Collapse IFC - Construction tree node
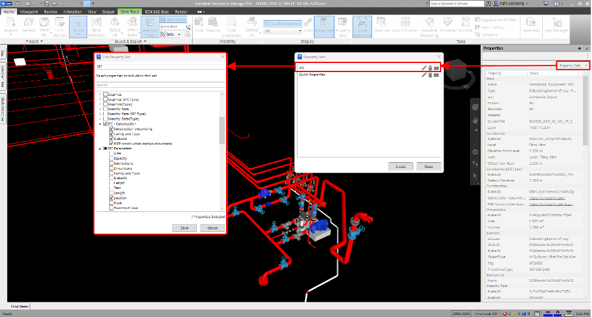This screenshot has width=592, height=318. point(101,124)
